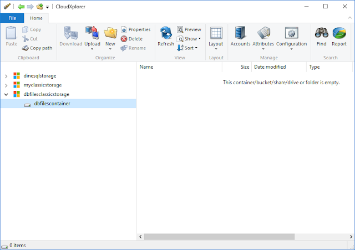Screen dimensions: 355x250
Task: Click the Copy path icon
Action: click(25, 48)
